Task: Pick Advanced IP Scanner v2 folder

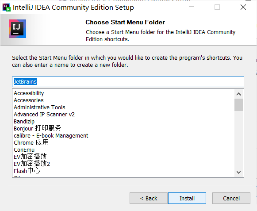Action: (44, 114)
